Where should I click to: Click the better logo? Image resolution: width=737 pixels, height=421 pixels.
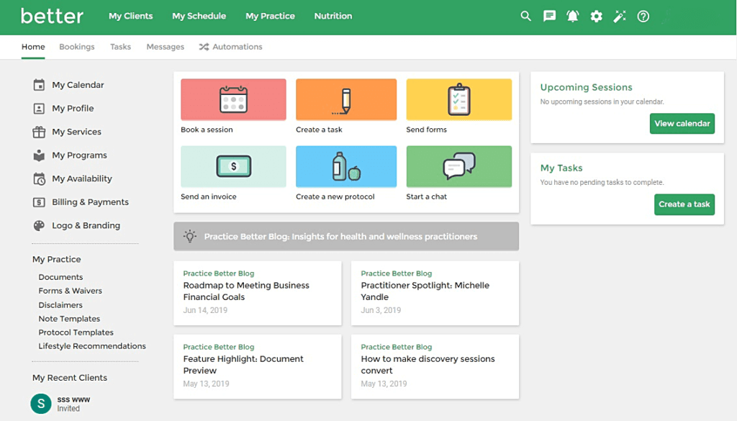(x=52, y=16)
